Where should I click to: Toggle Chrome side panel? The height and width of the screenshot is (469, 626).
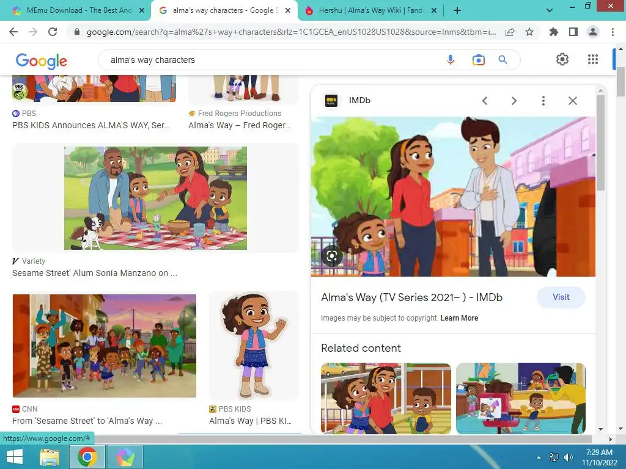pos(573,32)
